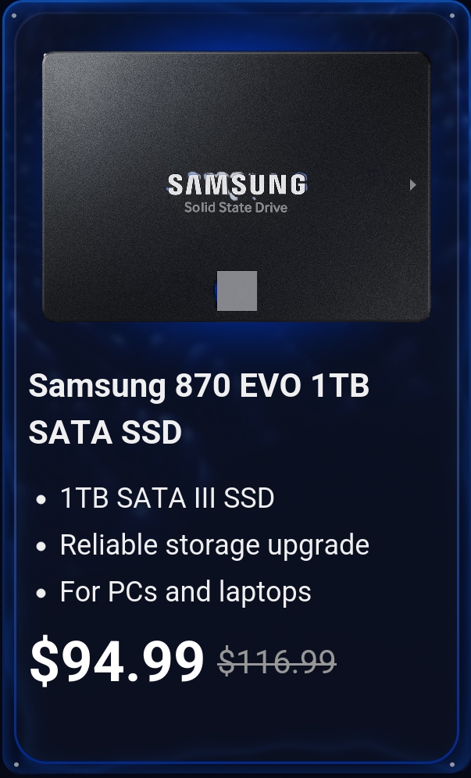Click bullet marker beside Reliable storage upgrade
Image resolution: width=471 pixels, height=778 pixels.
(41, 546)
